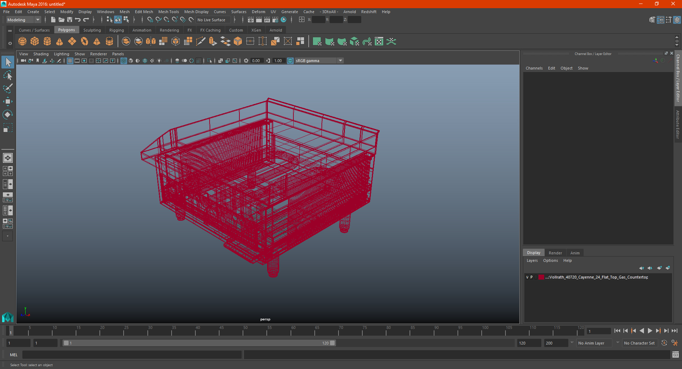682x369 pixels.
Task: Open the No Character Set dropdown
Action: click(641, 343)
